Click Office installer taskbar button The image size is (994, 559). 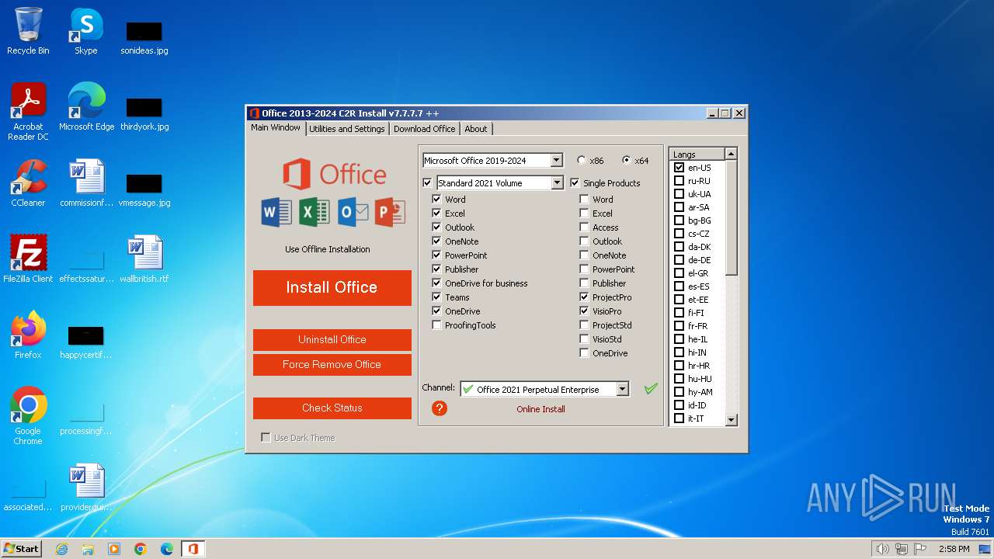click(x=193, y=549)
